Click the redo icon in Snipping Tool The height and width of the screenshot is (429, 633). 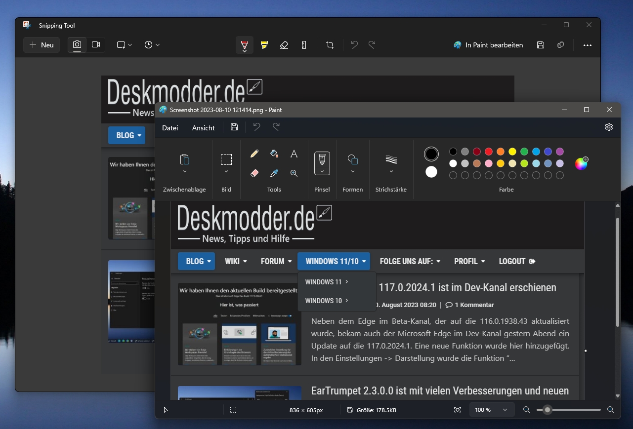coord(372,45)
